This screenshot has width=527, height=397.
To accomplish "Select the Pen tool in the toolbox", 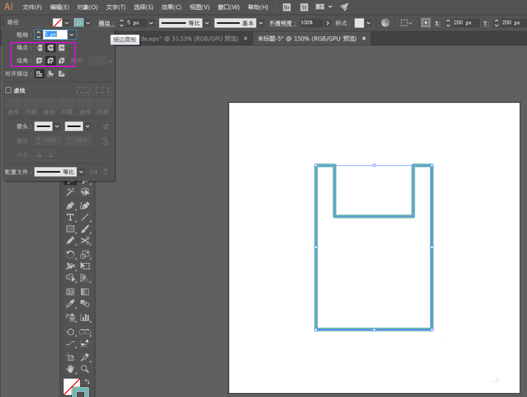I will [70, 206].
